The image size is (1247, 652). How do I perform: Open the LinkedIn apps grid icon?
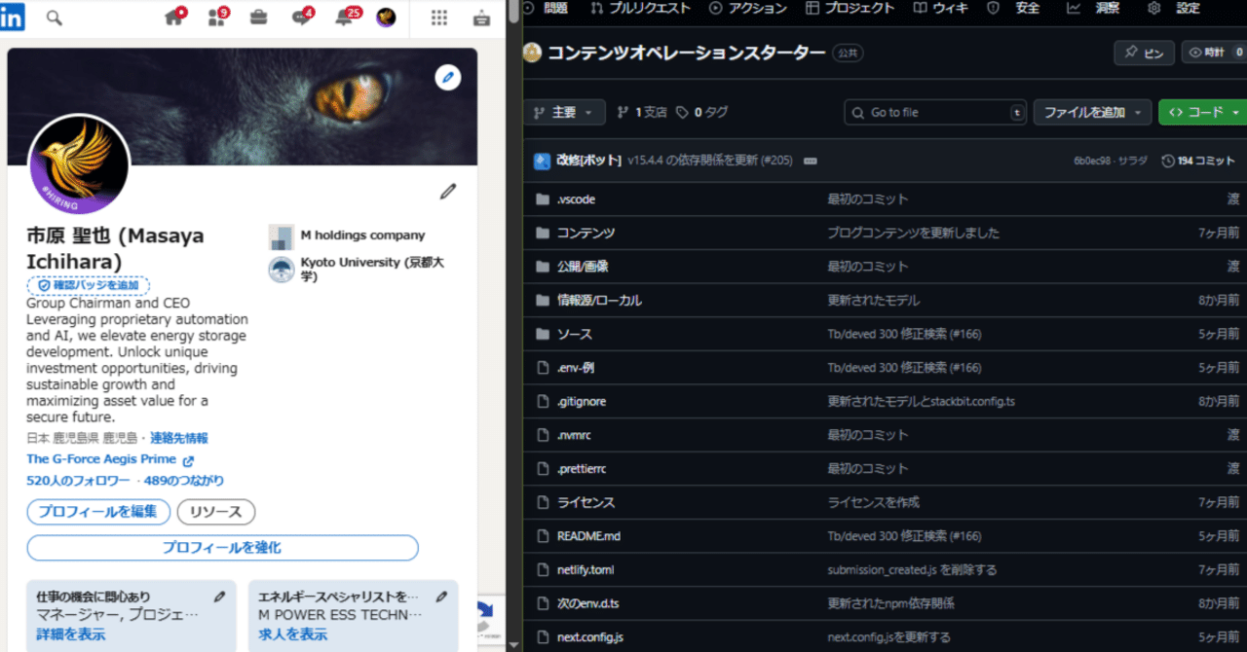tap(438, 18)
